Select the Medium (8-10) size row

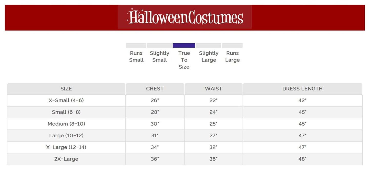(66, 124)
